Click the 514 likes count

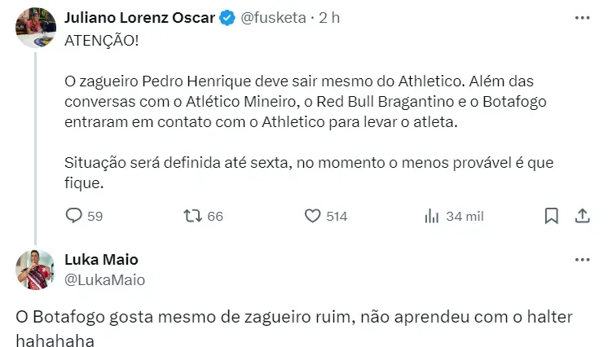337,216
